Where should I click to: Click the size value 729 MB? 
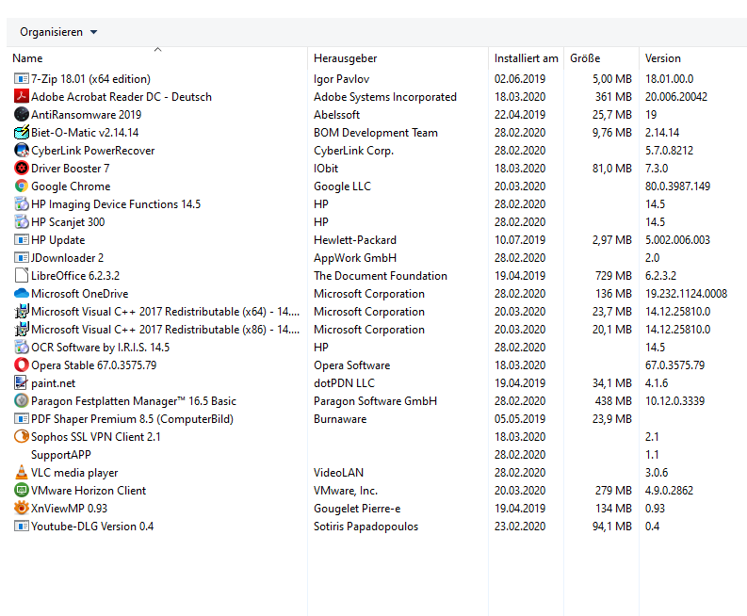coord(613,276)
